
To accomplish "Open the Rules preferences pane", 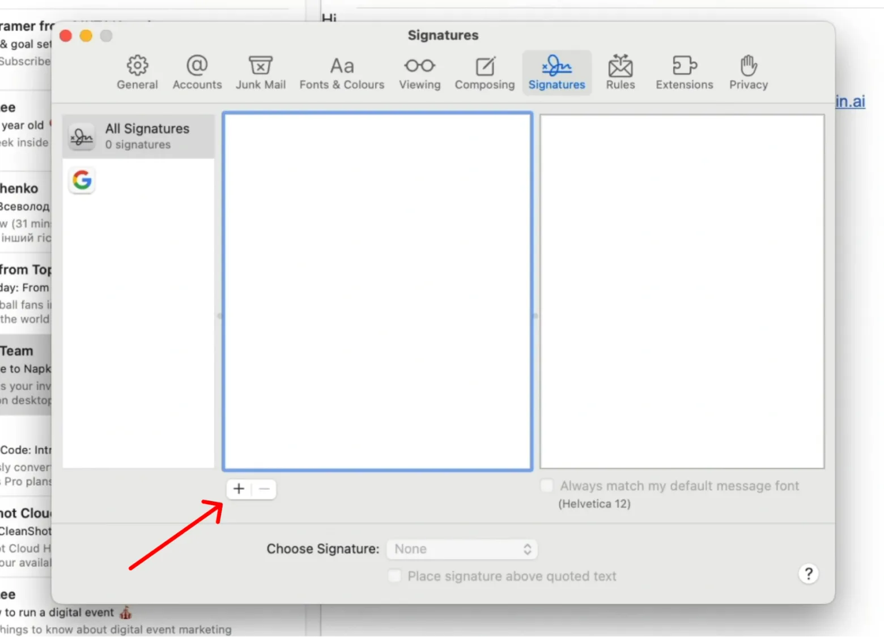I will (620, 72).
